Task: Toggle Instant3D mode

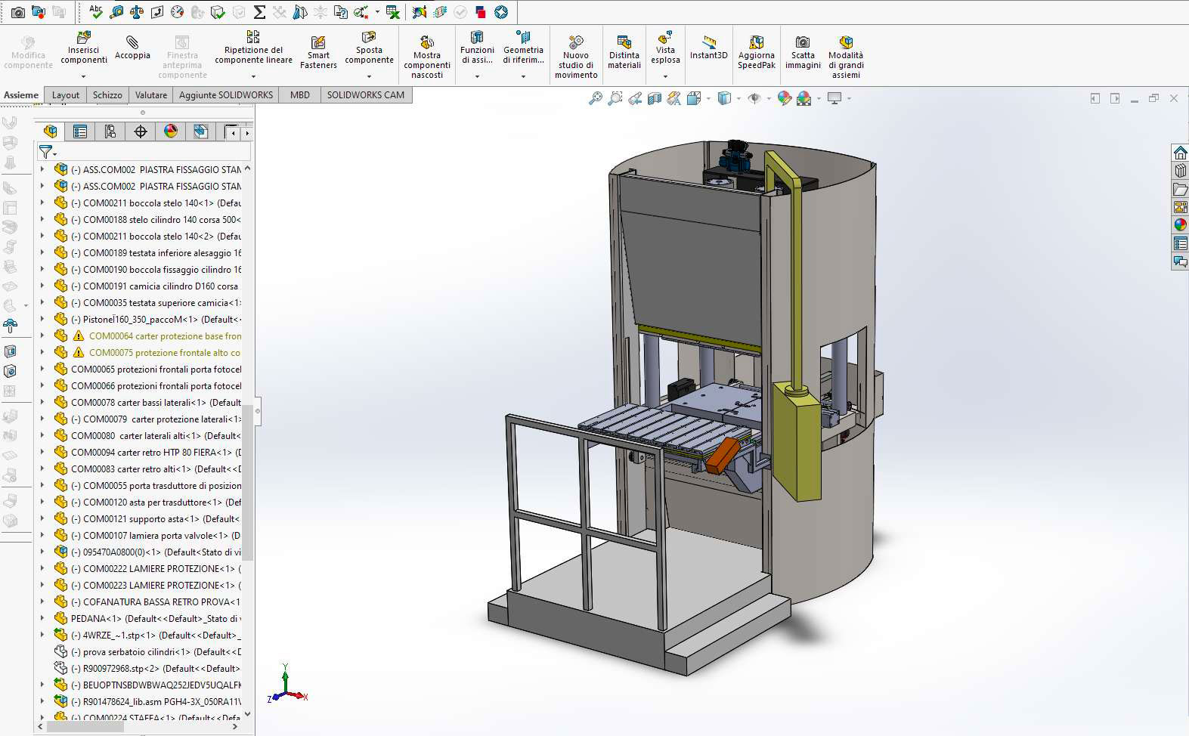Action: (x=708, y=42)
